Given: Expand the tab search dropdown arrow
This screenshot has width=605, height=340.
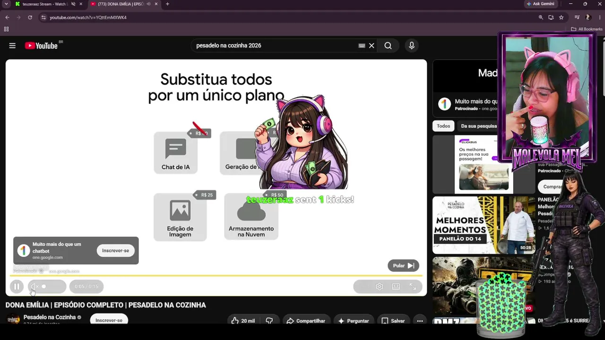Looking at the screenshot, I should tap(6, 4).
